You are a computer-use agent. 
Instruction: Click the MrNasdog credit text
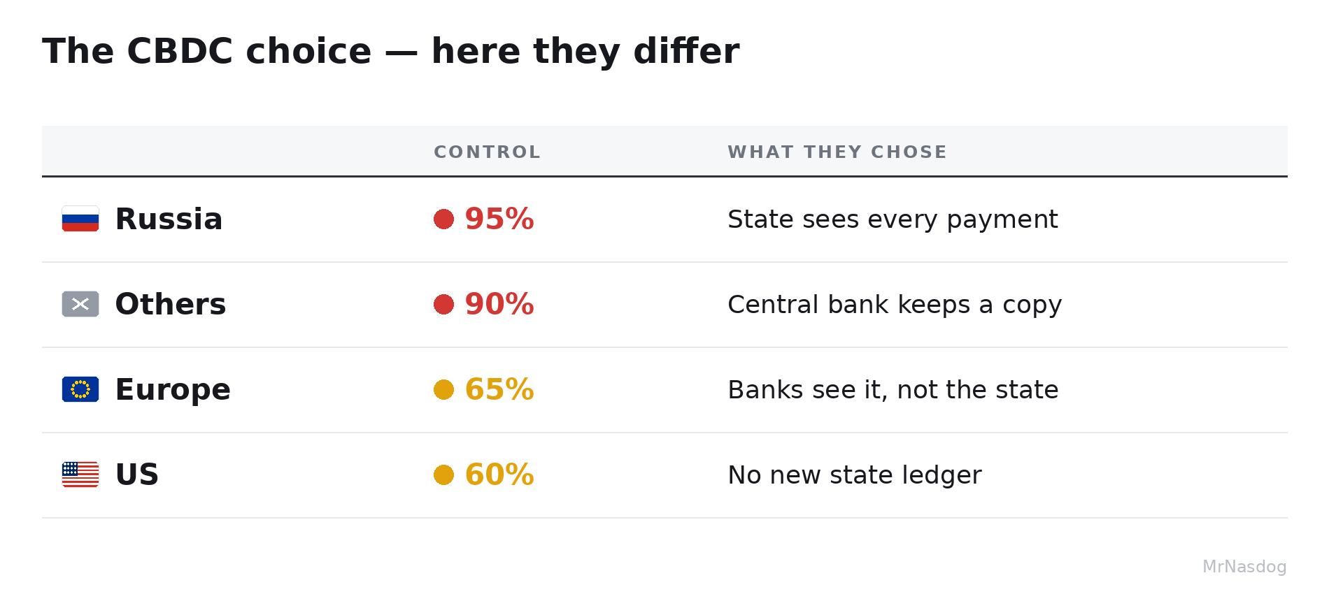click(x=1244, y=567)
